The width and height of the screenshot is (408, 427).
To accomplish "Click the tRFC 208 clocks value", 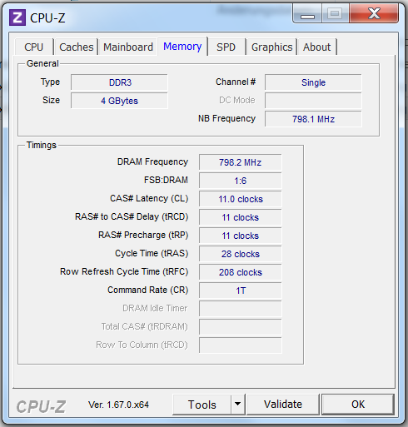I will click(x=241, y=272).
